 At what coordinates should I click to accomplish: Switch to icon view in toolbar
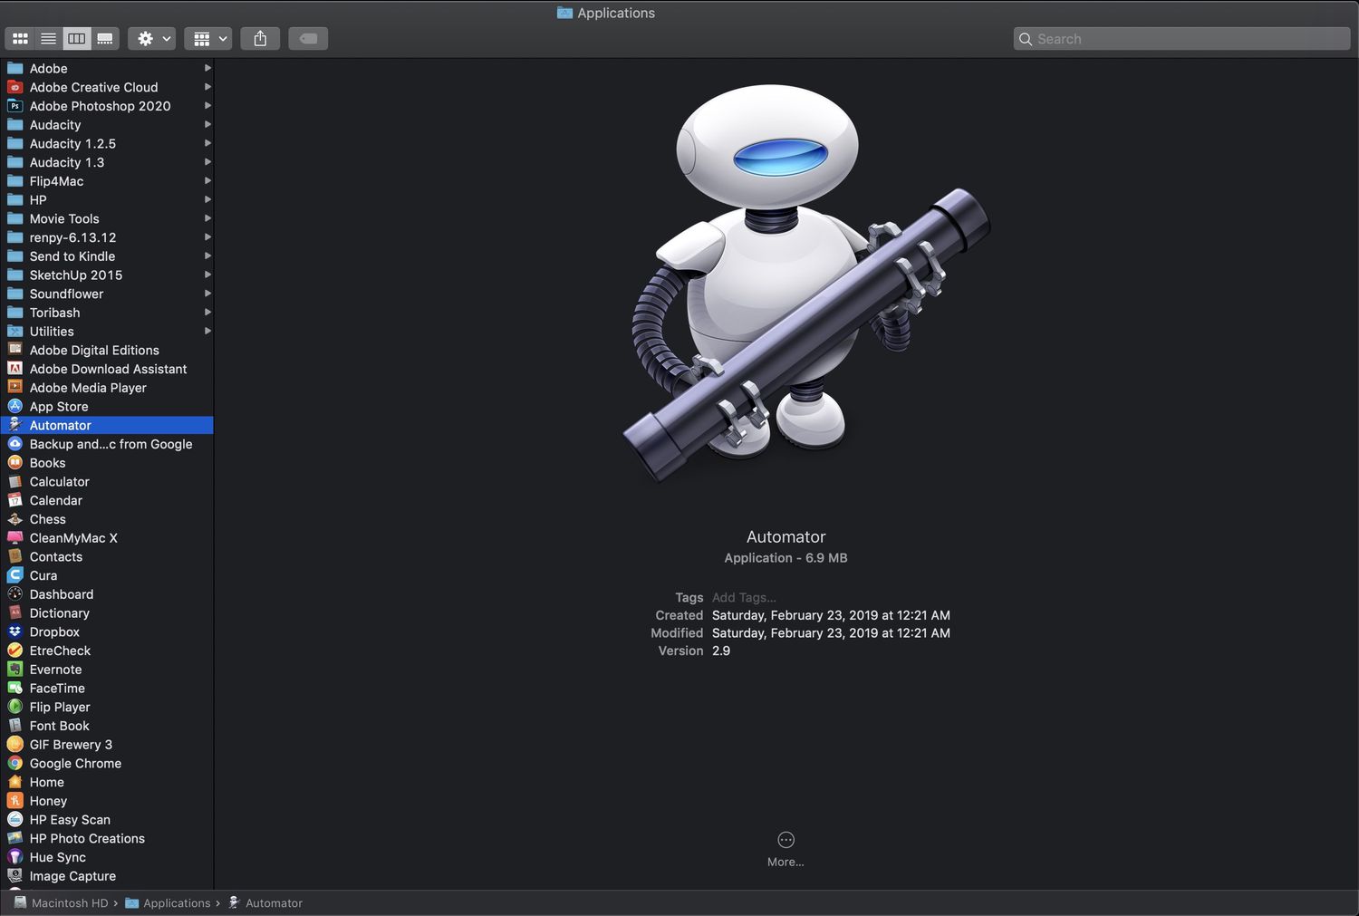[x=20, y=39]
